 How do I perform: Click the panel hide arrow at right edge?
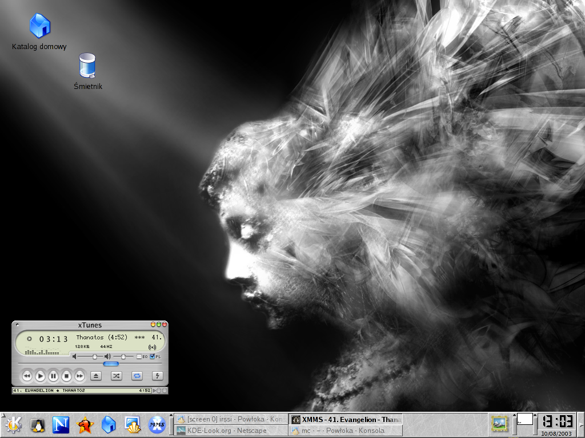click(581, 425)
